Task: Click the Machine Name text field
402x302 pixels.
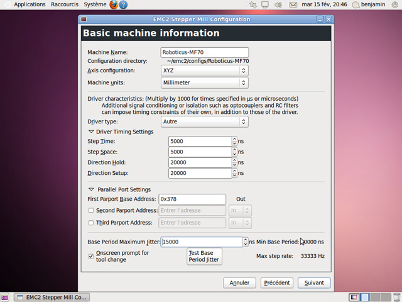Action: tap(205, 52)
